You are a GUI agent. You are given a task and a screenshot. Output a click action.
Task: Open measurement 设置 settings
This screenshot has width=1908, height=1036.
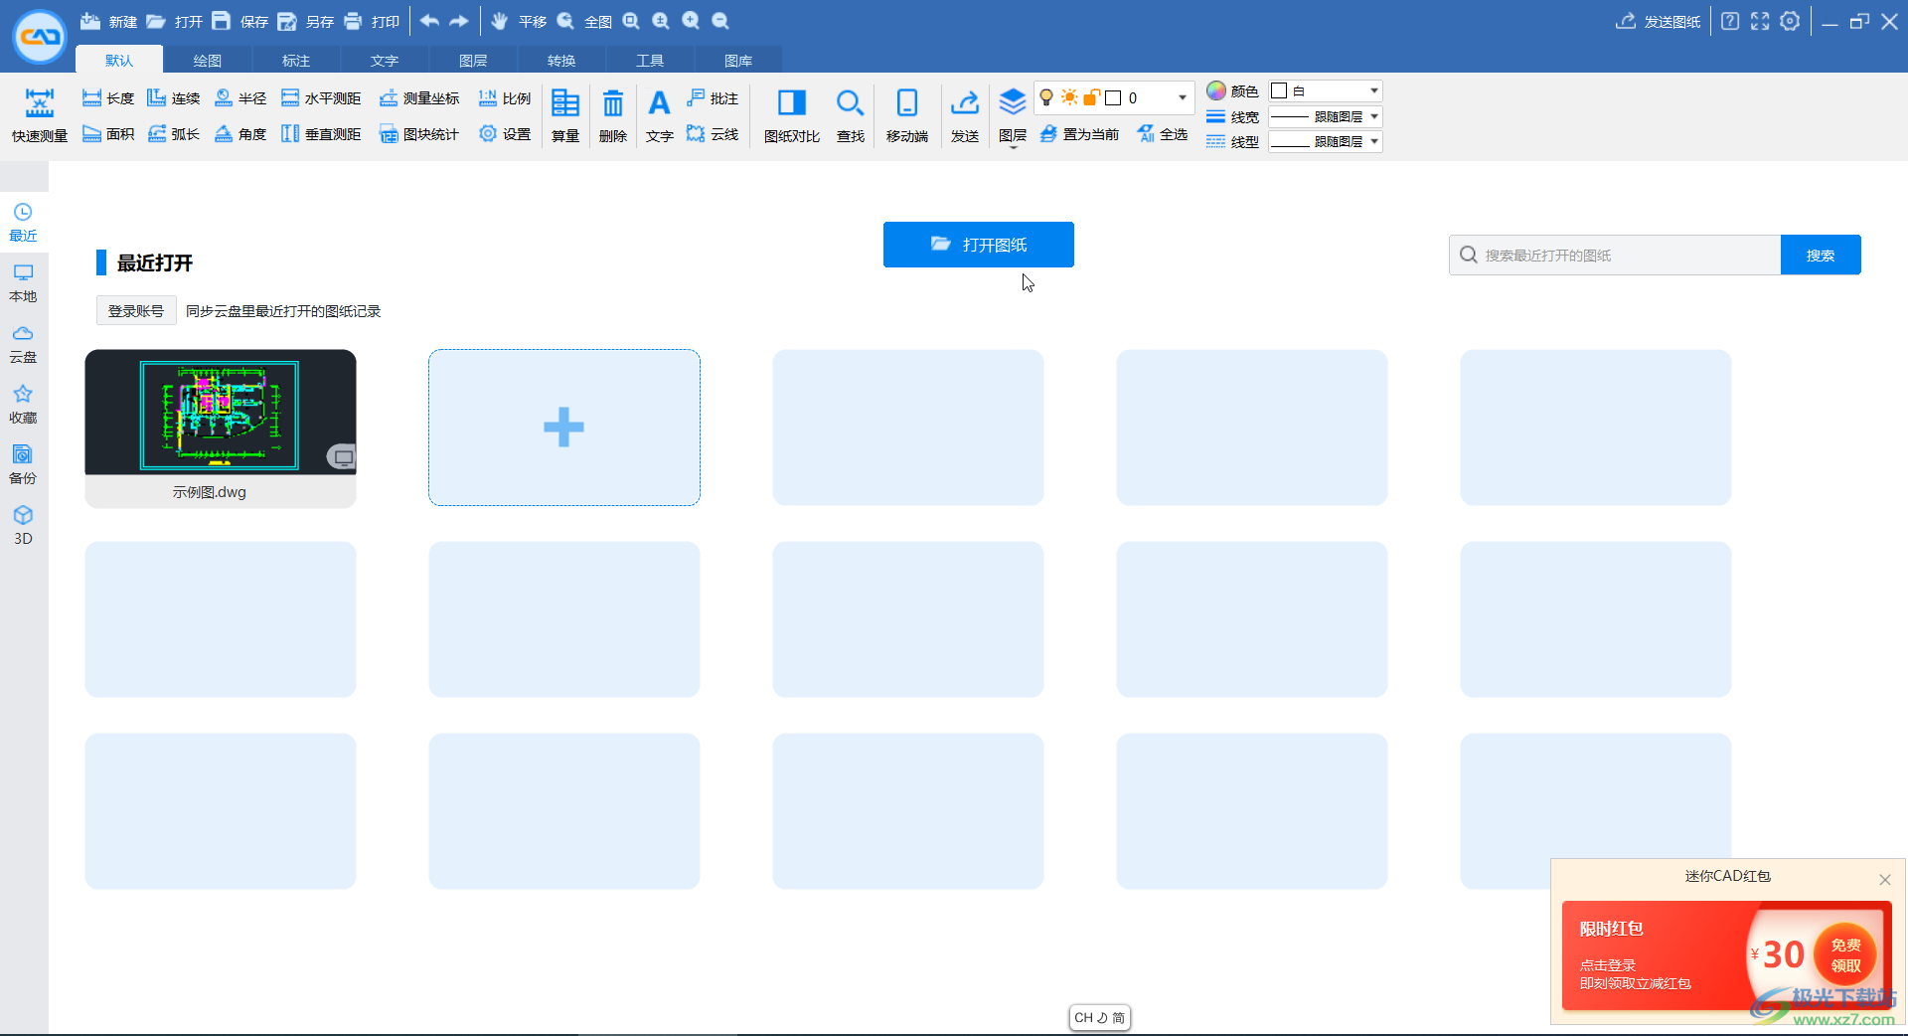[504, 134]
